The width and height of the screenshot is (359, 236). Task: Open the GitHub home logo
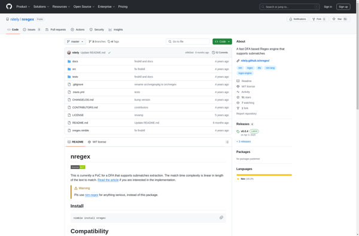tap(9, 7)
